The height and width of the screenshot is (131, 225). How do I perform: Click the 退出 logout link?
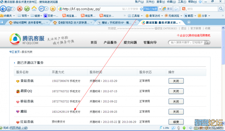tap(184, 28)
